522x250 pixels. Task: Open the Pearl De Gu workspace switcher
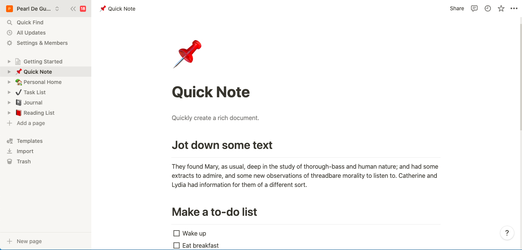tap(33, 9)
